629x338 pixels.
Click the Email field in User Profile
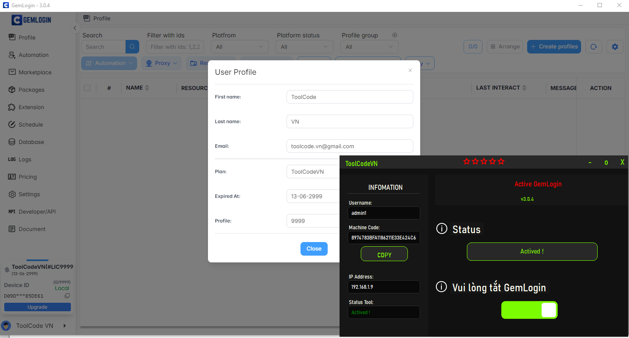click(x=350, y=146)
